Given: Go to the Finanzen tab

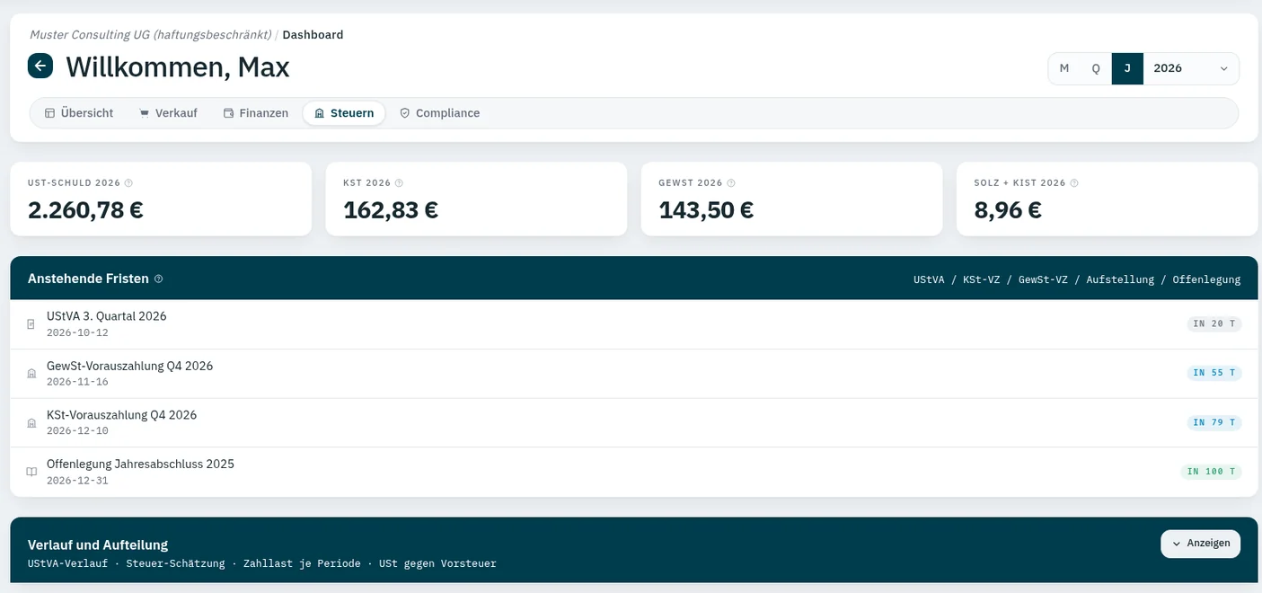Looking at the screenshot, I should 256,113.
